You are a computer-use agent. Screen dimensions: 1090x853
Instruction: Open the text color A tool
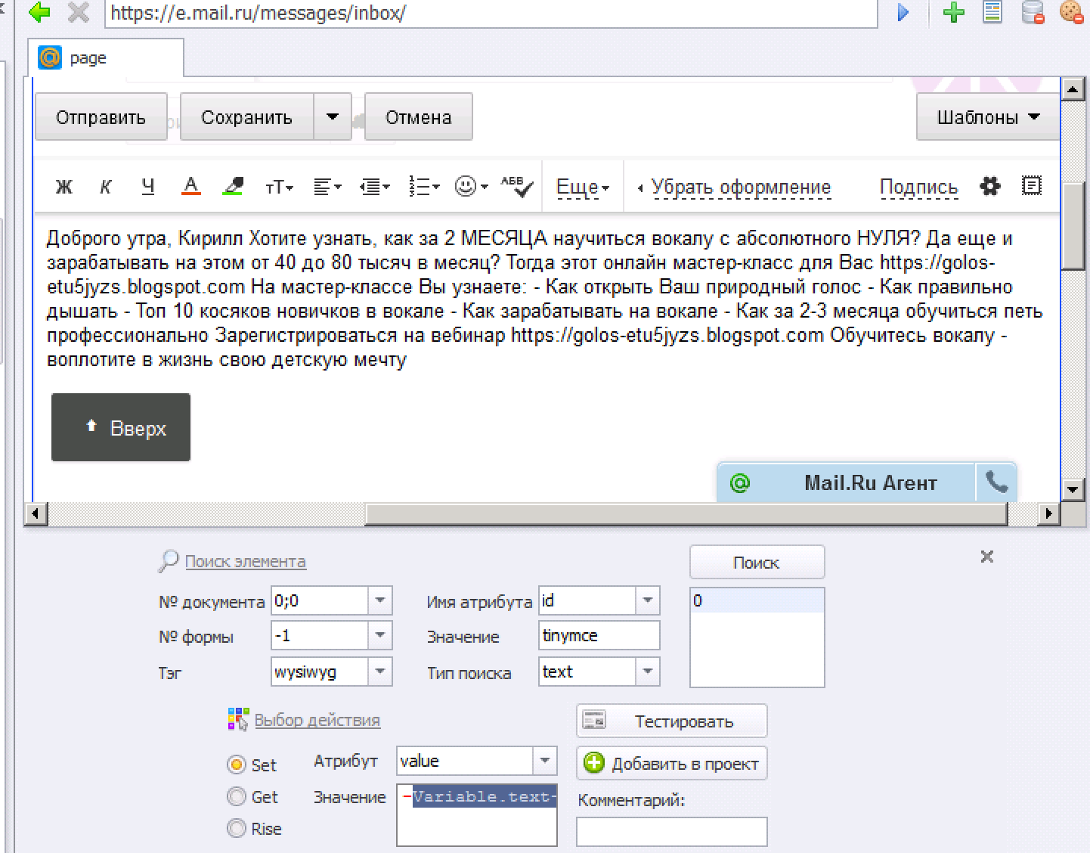point(191,186)
